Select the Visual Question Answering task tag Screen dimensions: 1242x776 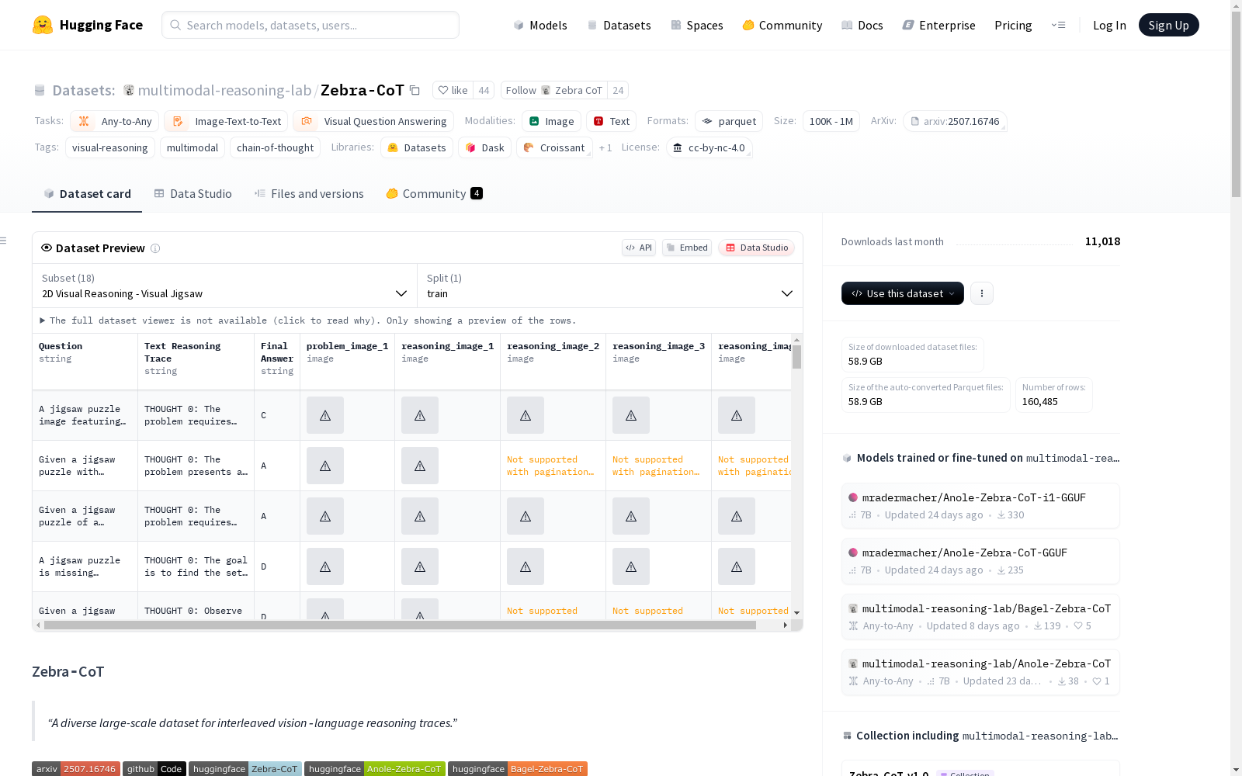pos(373,121)
